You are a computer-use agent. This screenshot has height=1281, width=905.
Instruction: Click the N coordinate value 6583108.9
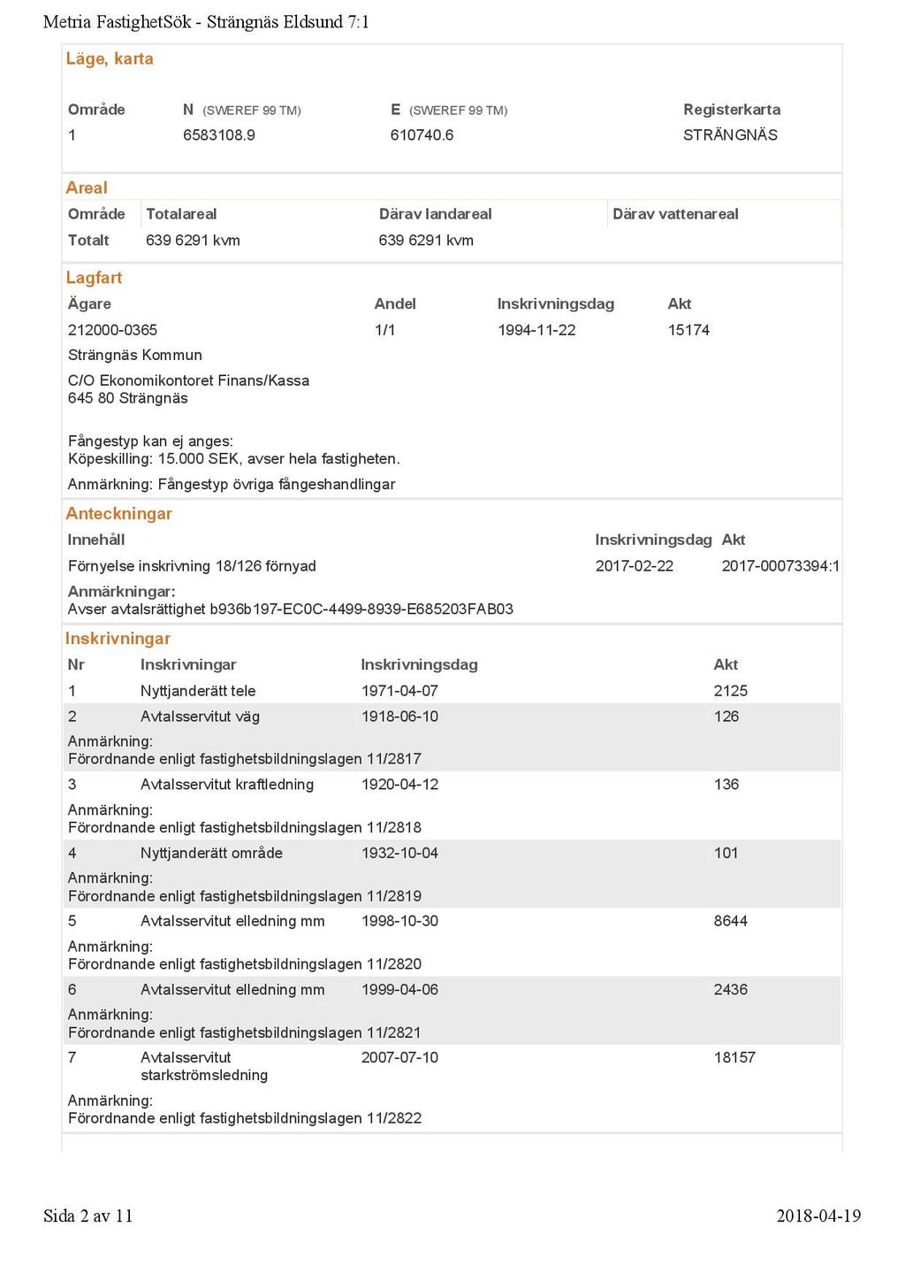click(219, 135)
